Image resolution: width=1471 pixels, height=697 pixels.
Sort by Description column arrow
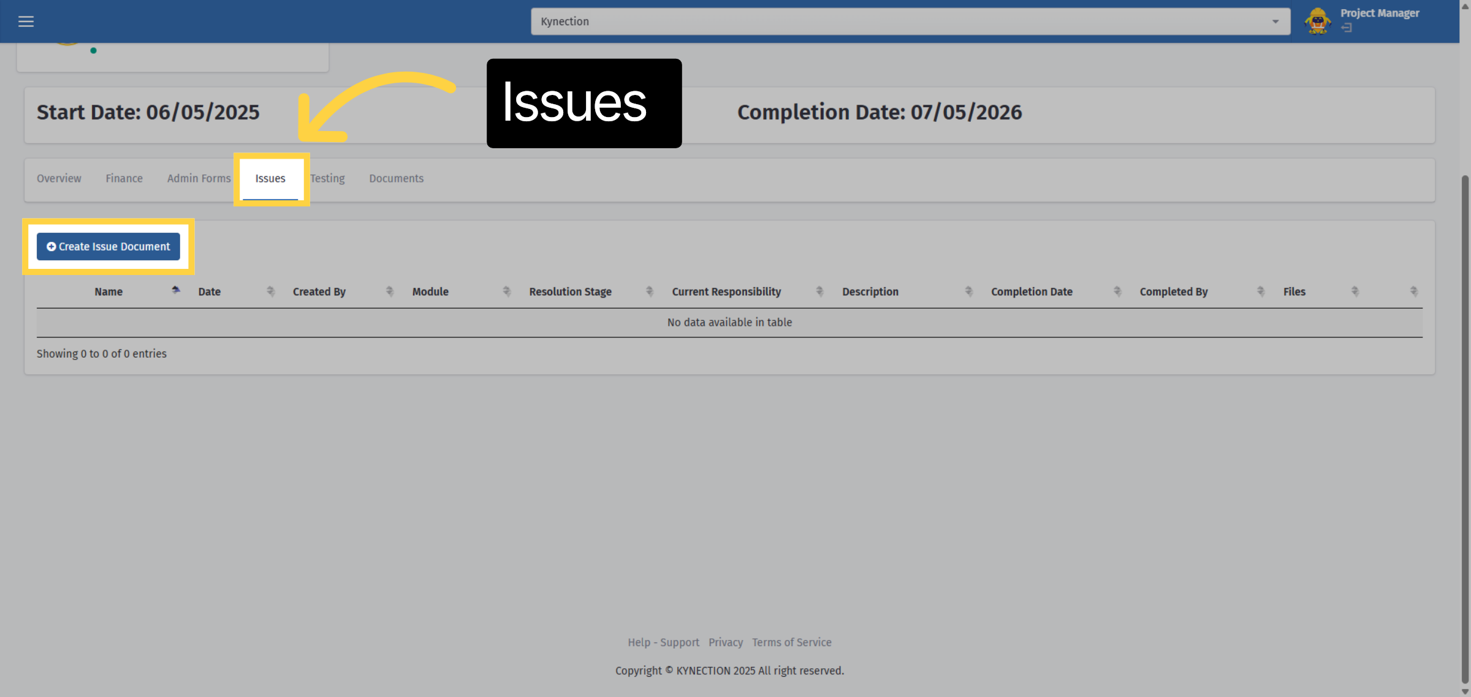point(968,292)
